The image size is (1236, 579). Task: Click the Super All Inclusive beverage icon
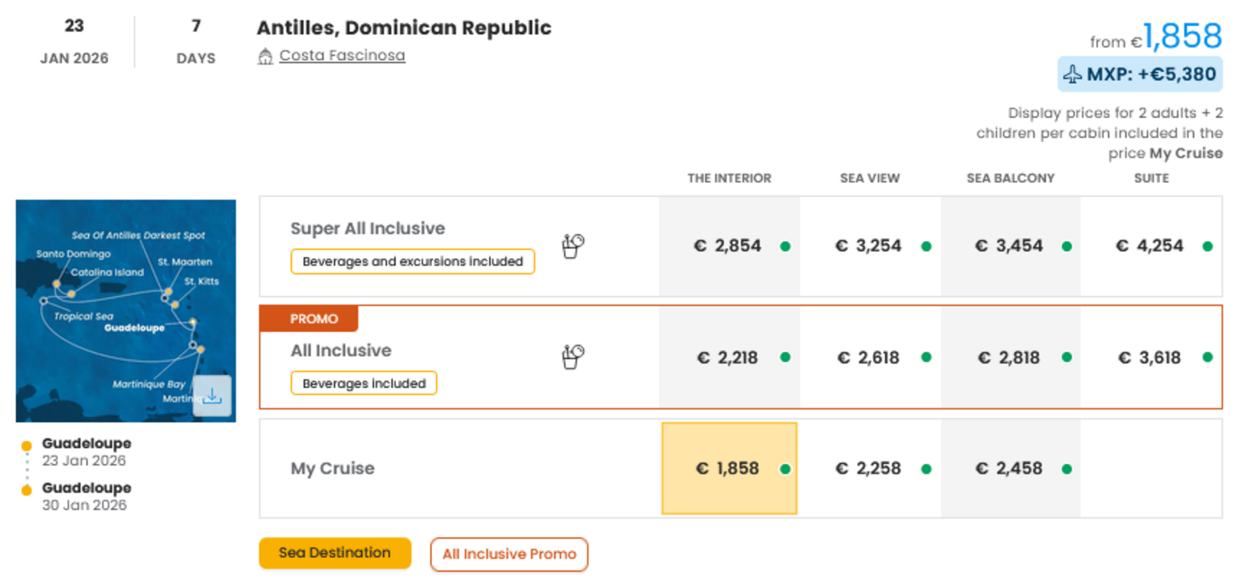[x=573, y=246]
